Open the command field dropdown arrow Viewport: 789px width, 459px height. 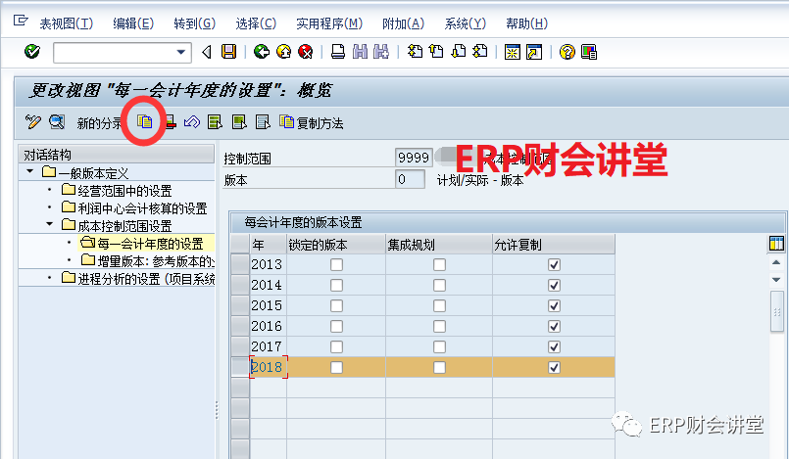tap(181, 52)
